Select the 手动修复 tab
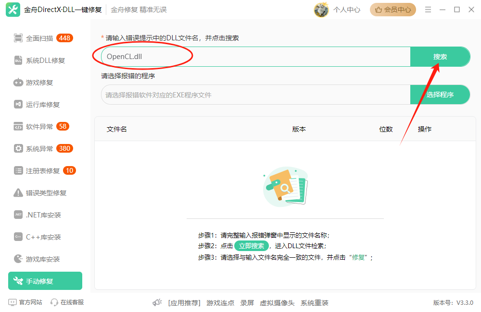The height and width of the screenshot is (312, 481). pos(45,281)
